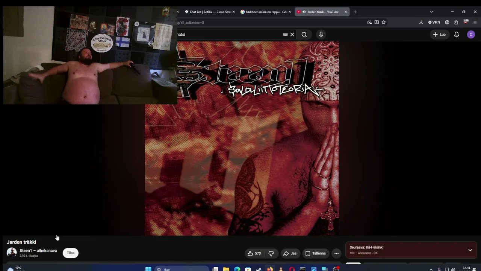Open the taskbar volume control
Screen dimensions: 481x271
coord(453,269)
